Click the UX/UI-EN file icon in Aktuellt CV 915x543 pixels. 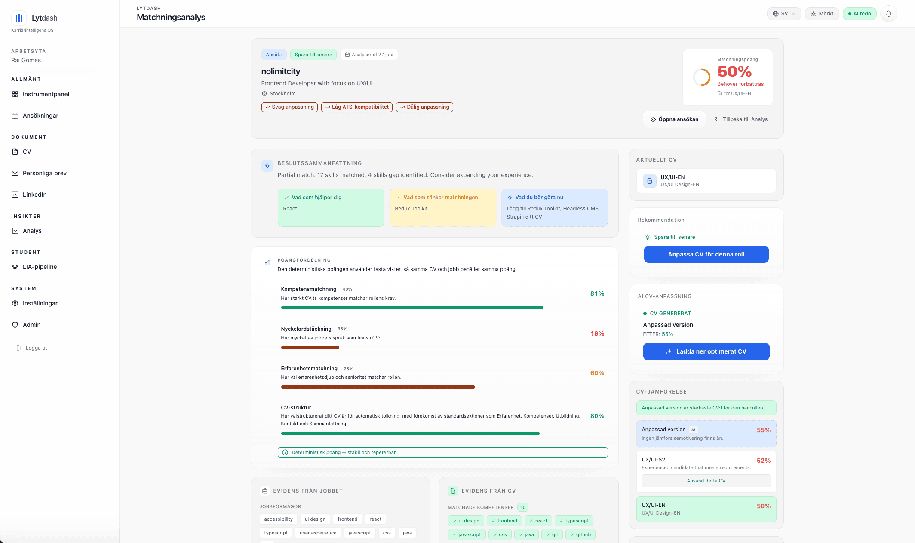click(650, 181)
